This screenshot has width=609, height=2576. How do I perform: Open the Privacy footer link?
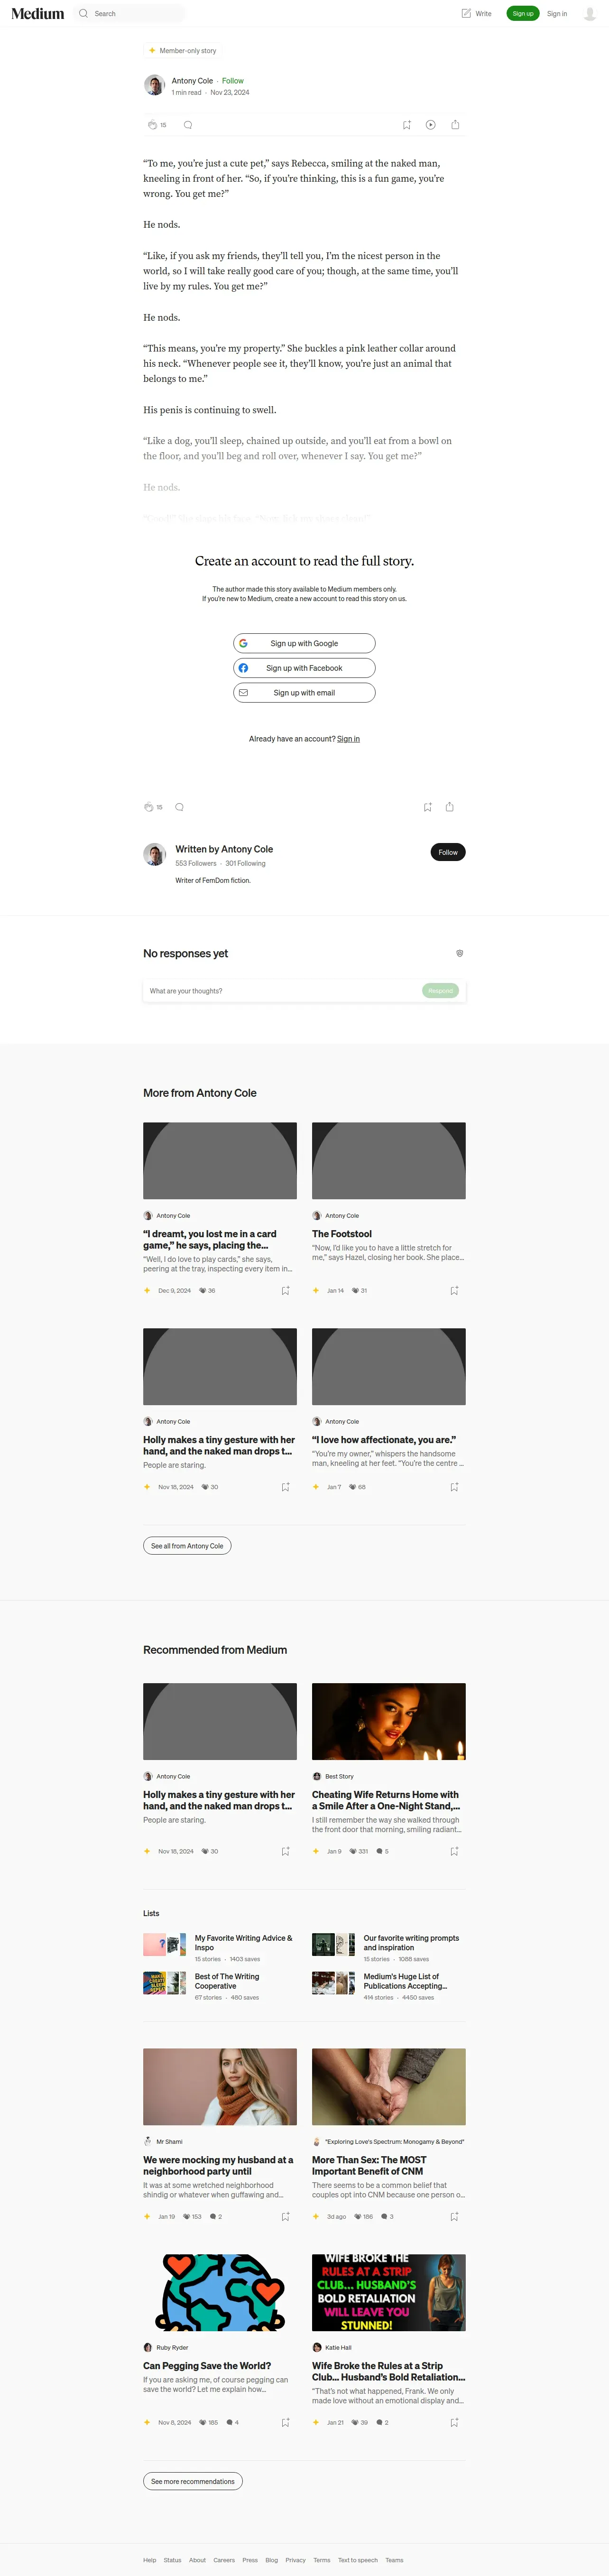point(295,2560)
